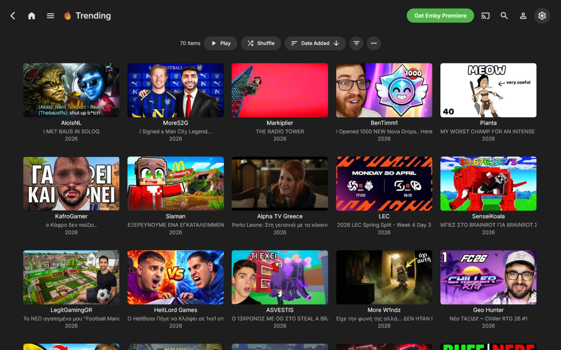Image resolution: width=561 pixels, height=350 pixels.
Task: Click the LEC title text
Action: [x=384, y=217]
